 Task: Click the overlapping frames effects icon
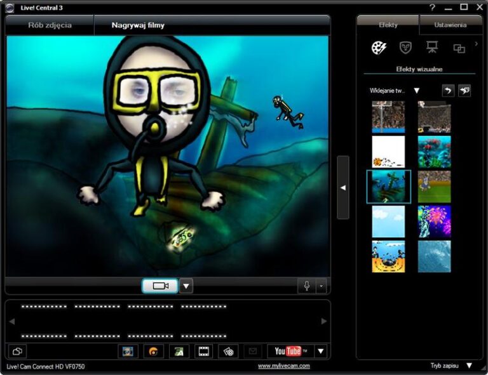click(459, 48)
